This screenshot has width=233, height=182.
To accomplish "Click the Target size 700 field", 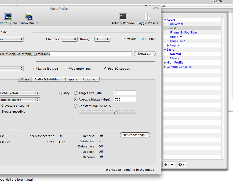I will coord(125,93).
